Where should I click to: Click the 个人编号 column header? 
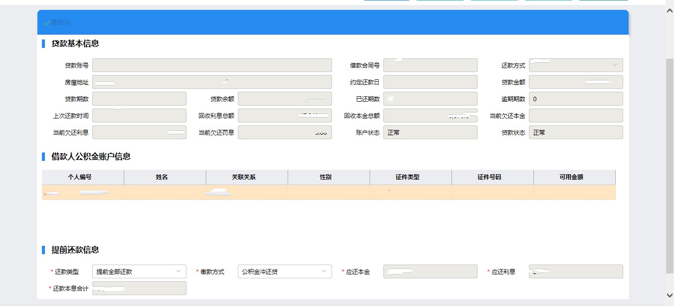coord(83,177)
